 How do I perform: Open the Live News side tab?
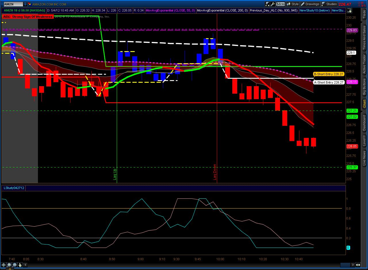pos(364,158)
